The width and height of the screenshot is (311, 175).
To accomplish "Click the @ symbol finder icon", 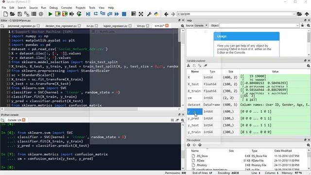I will (x=41, y=14).
